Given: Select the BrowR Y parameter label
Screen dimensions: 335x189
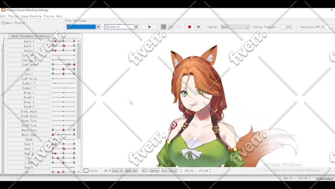Looking at the screenshot, I should coord(29,97).
